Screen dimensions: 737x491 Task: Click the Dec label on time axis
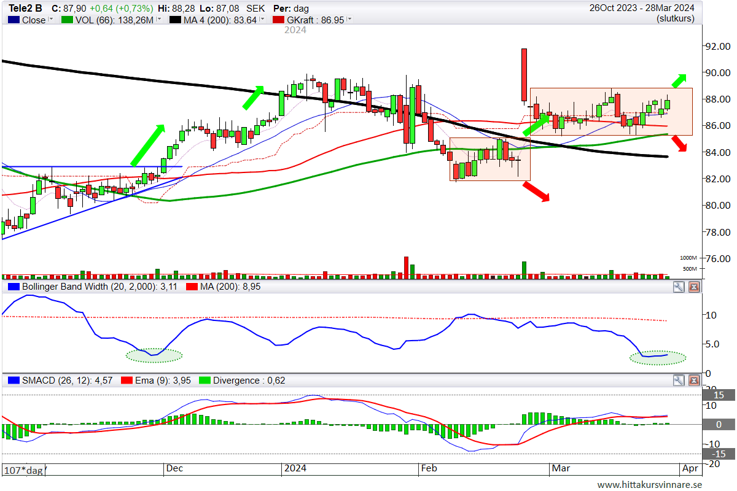[175, 468]
